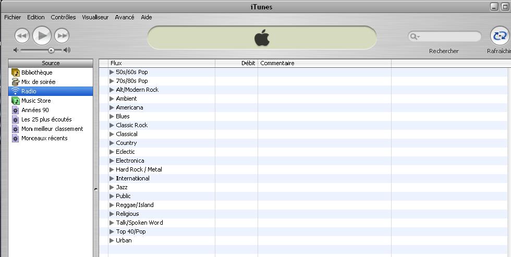The height and width of the screenshot is (257, 511).
Task: Open the Music Store icon
Action: 15,101
